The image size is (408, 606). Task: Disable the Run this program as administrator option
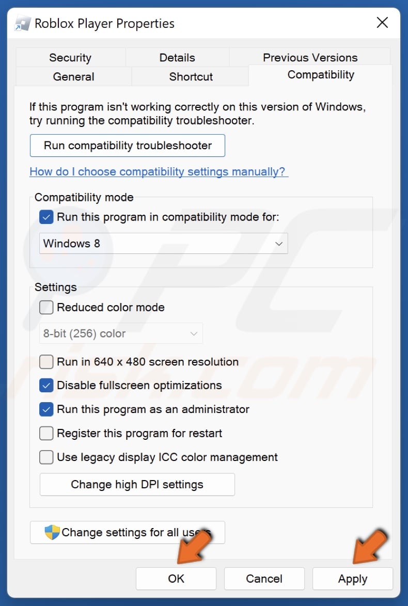tap(46, 409)
